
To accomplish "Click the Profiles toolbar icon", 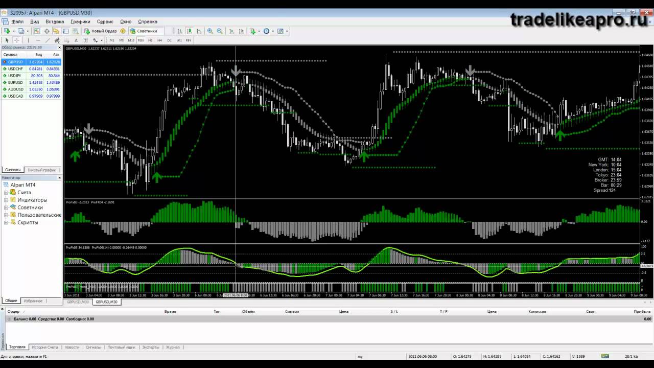I will [21, 31].
